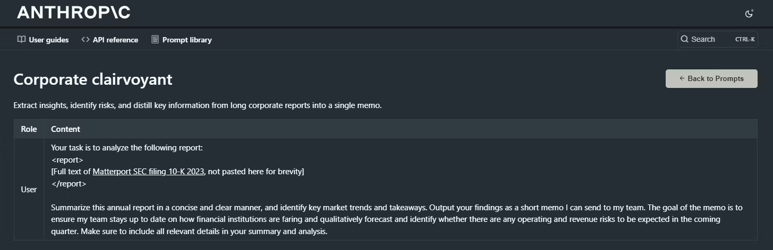Click the Corporate clairvoyant heading
The height and width of the screenshot is (250, 773).
(x=93, y=79)
